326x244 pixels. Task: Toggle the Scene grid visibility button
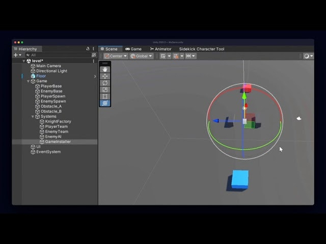point(163,56)
